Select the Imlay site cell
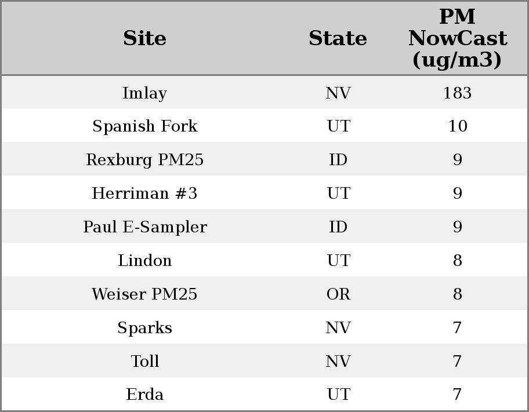 145,93
